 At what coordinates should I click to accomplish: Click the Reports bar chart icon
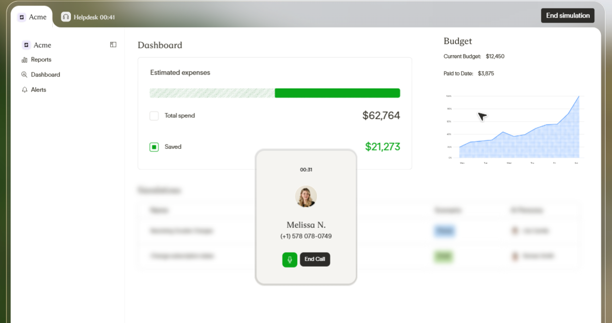coord(24,60)
